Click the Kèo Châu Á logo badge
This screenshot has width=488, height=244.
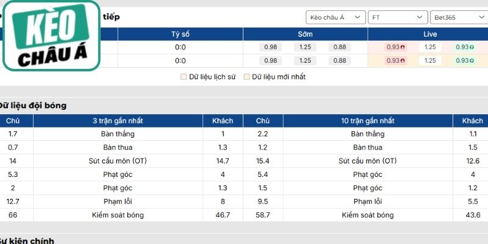[51, 36]
